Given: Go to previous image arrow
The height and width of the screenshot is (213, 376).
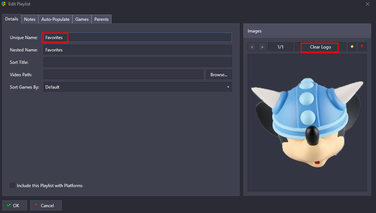Looking at the screenshot, I should pos(252,47).
